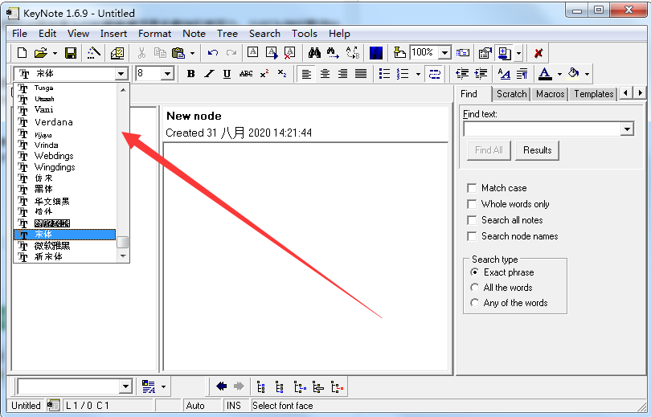Apply bullet list formatting

coord(384,74)
